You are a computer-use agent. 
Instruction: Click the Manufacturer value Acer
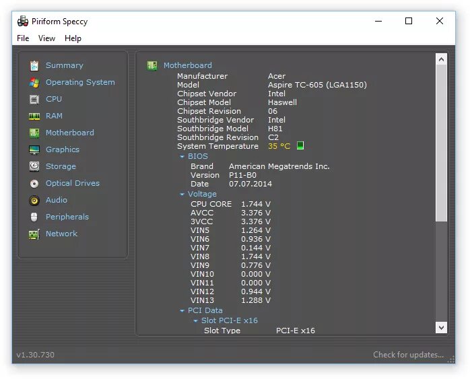coord(277,76)
